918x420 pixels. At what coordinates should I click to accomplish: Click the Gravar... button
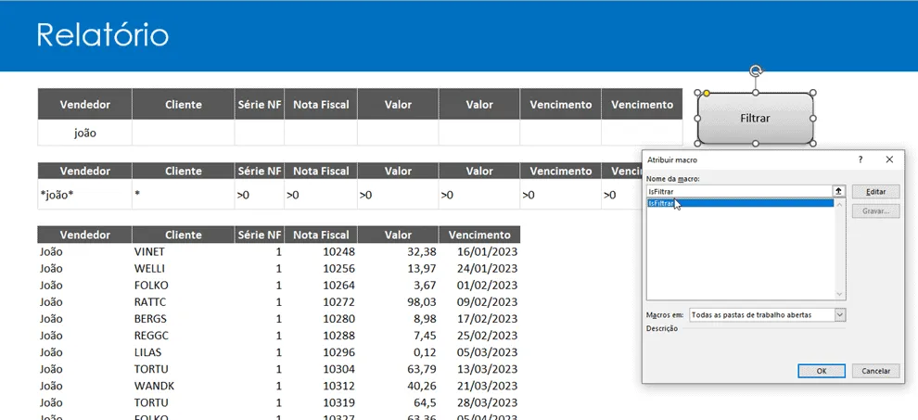[875, 210]
